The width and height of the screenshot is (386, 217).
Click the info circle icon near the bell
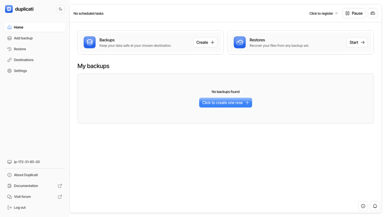[363, 206]
